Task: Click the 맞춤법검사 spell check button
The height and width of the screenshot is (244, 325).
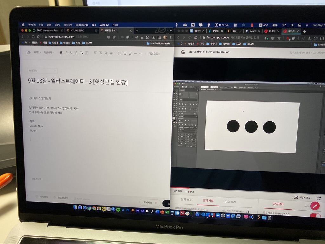Action: tap(61, 198)
